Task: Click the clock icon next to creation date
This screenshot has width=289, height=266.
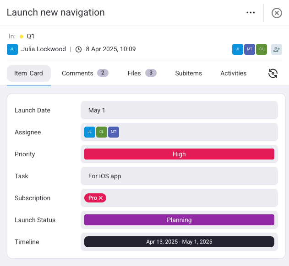Action: click(x=78, y=49)
